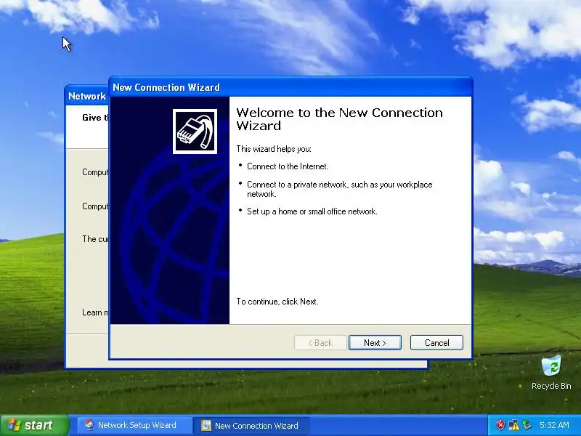581x436 pixels.
Task: Switch to Network Setup Wizard from the taskbar
Action: (x=134, y=425)
